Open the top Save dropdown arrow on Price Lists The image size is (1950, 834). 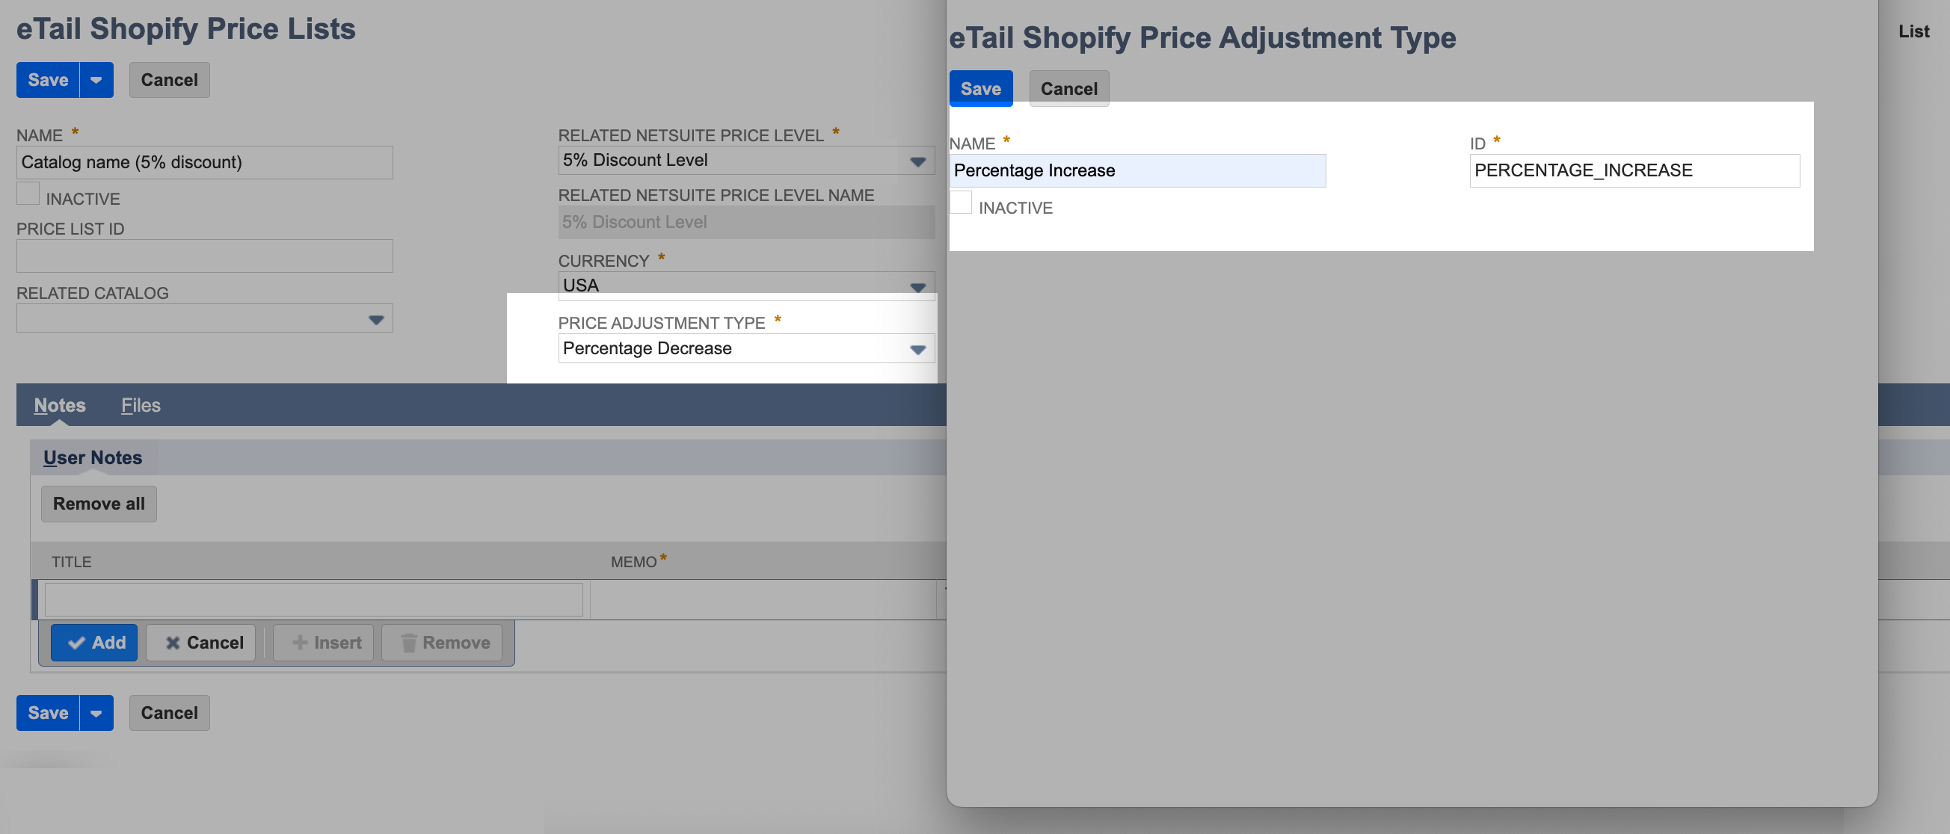(x=96, y=79)
